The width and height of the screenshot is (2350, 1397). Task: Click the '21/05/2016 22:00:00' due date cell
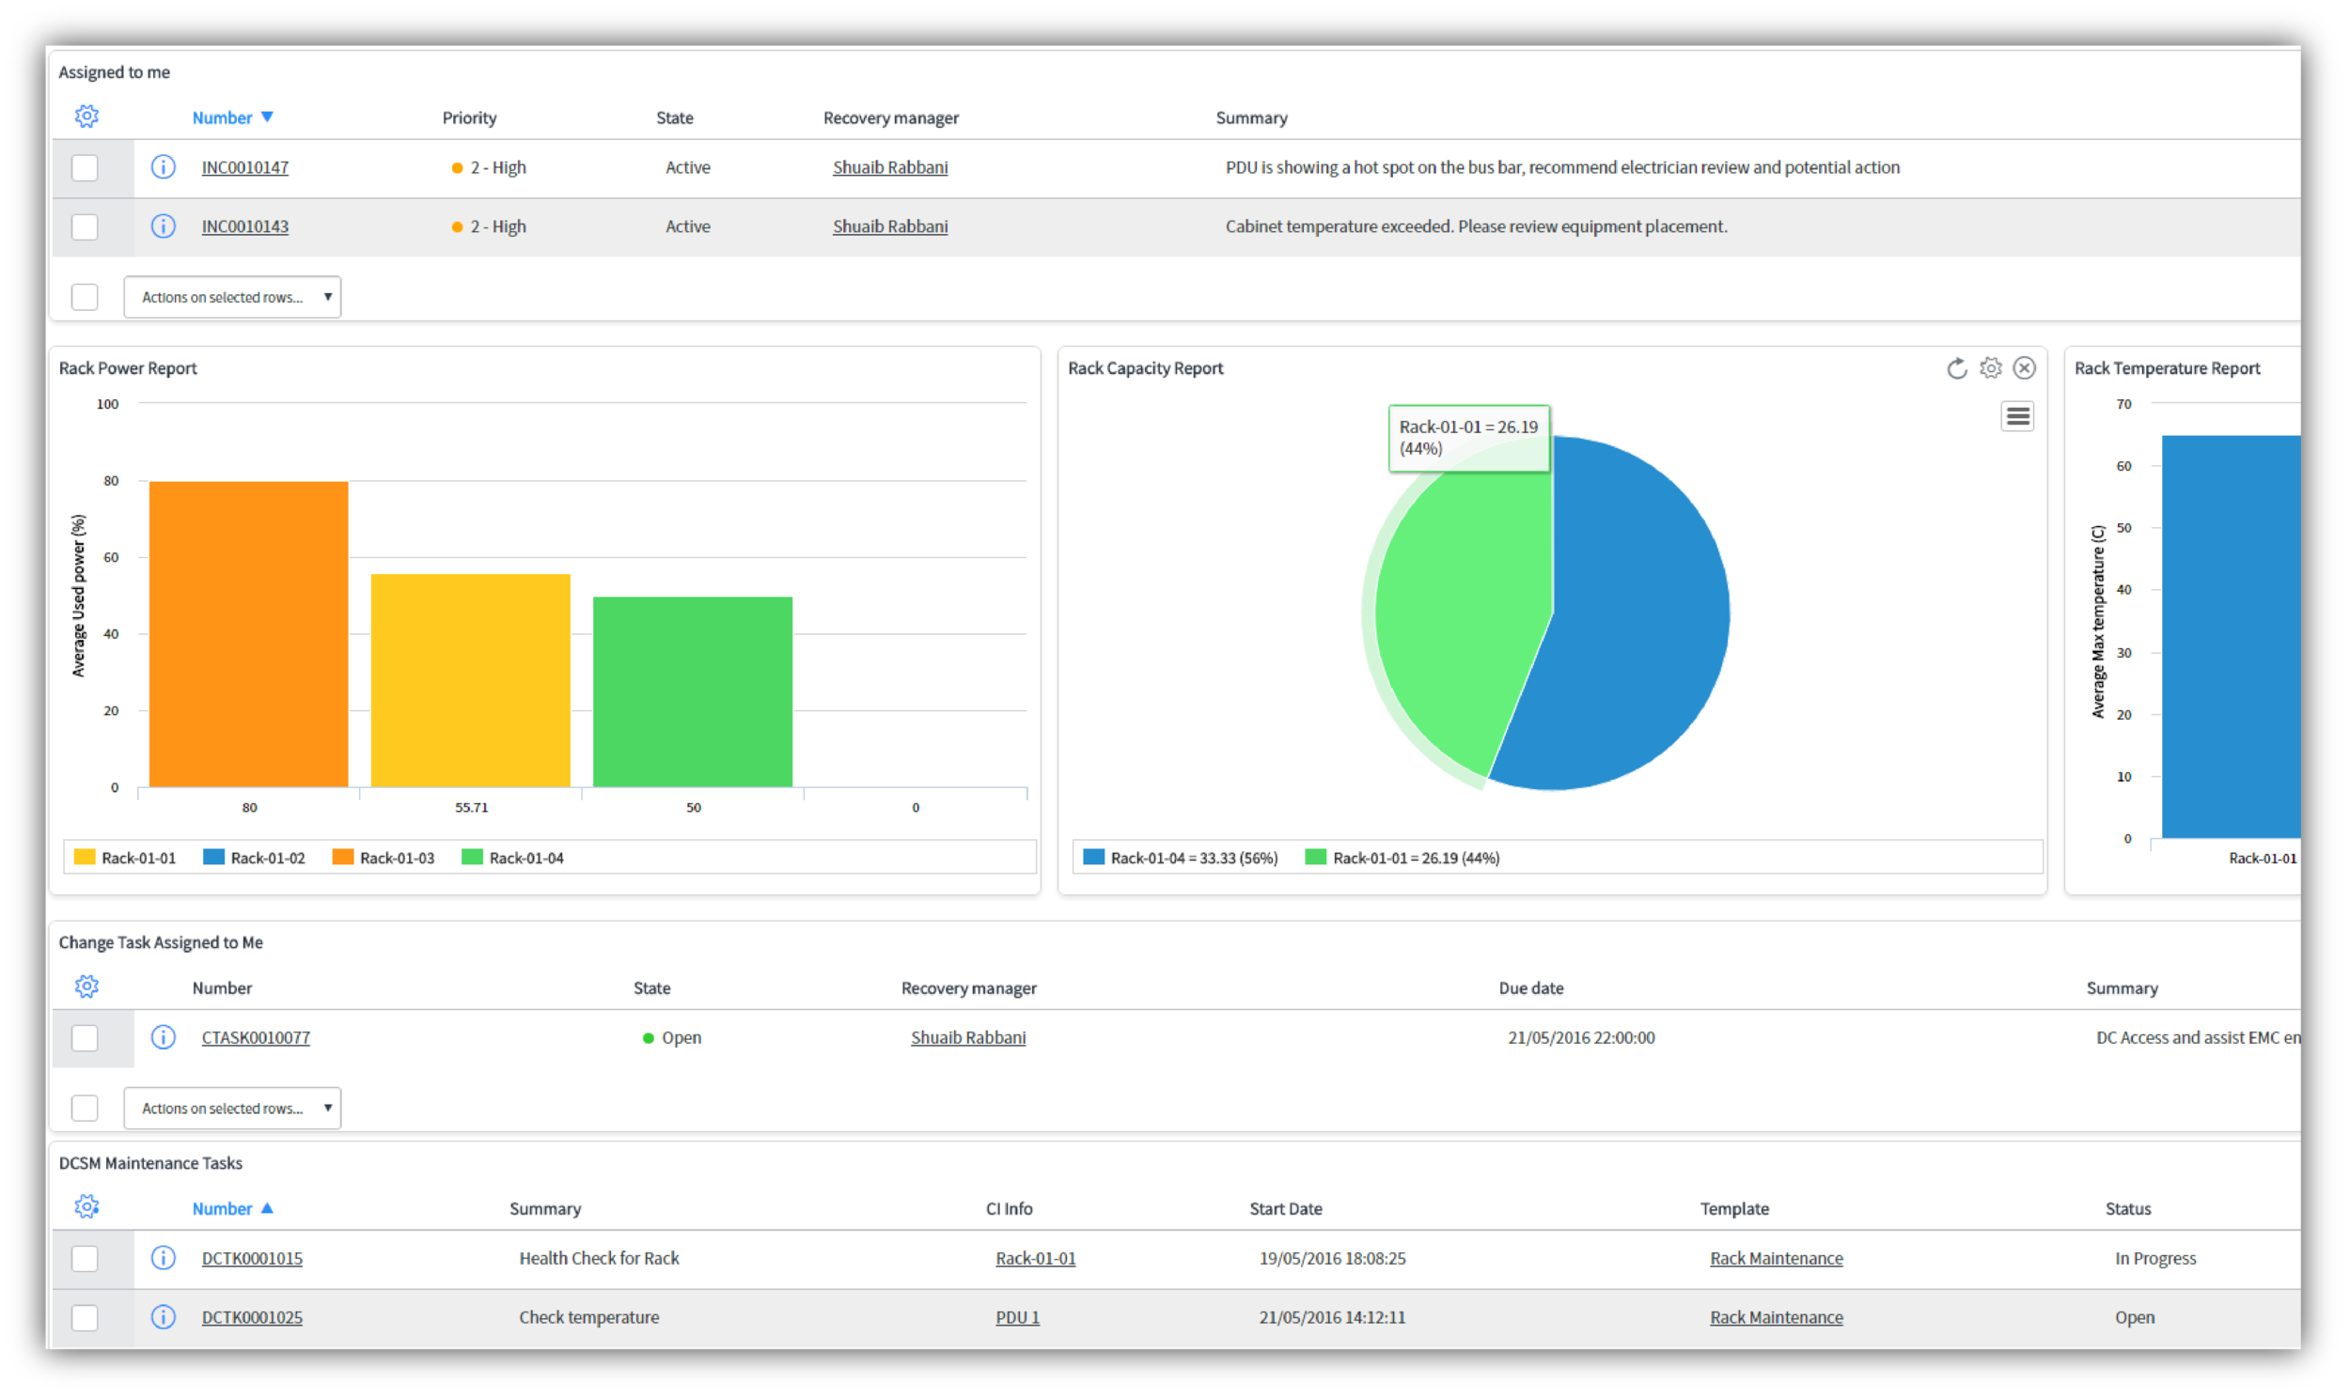click(x=1581, y=1037)
